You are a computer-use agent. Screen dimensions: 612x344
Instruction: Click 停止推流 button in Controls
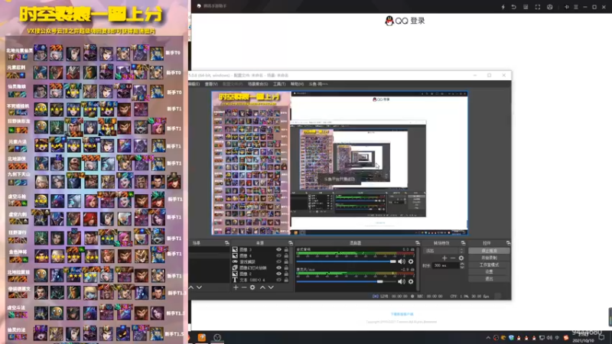coord(489,251)
